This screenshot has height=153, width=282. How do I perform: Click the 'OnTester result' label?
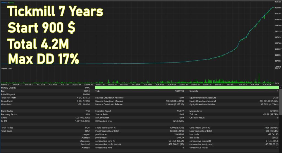197,118
